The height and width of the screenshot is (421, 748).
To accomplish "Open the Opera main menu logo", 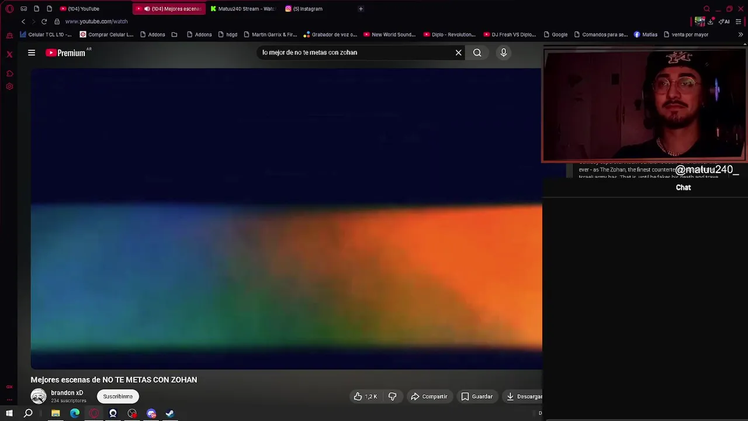I will [x=9, y=9].
